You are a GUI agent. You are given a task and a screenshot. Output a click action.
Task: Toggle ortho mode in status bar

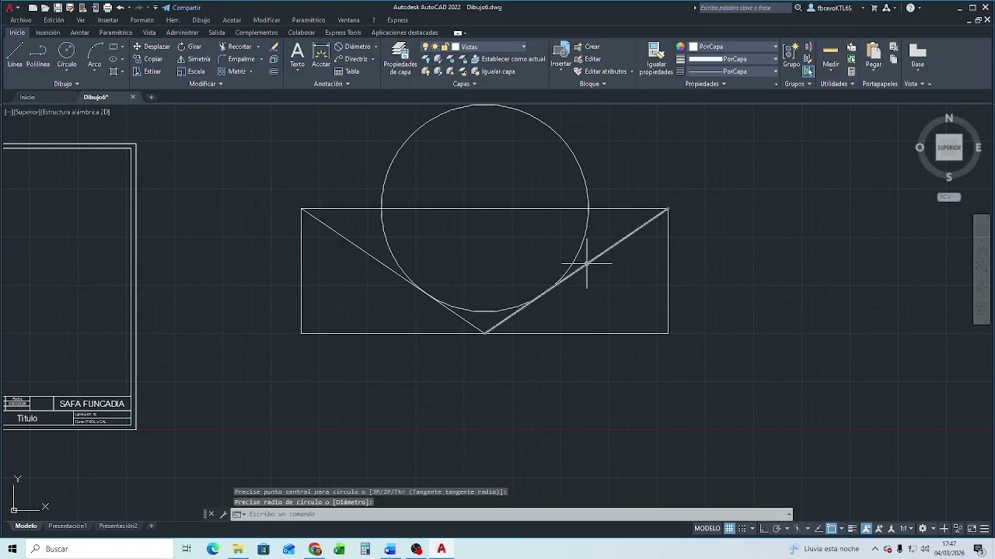(764, 529)
